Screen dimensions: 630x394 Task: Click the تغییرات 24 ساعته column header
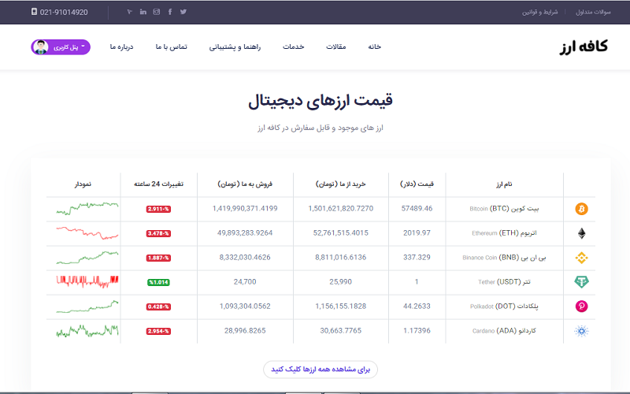point(159,184)
